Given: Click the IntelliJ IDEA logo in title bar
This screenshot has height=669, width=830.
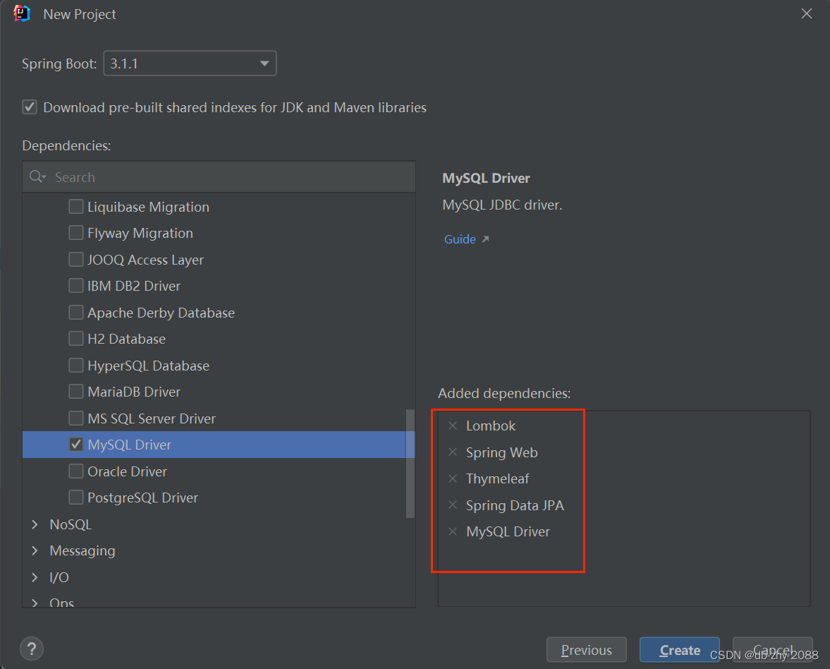Looking at the screenshot, I should click(x=20, y=13).
